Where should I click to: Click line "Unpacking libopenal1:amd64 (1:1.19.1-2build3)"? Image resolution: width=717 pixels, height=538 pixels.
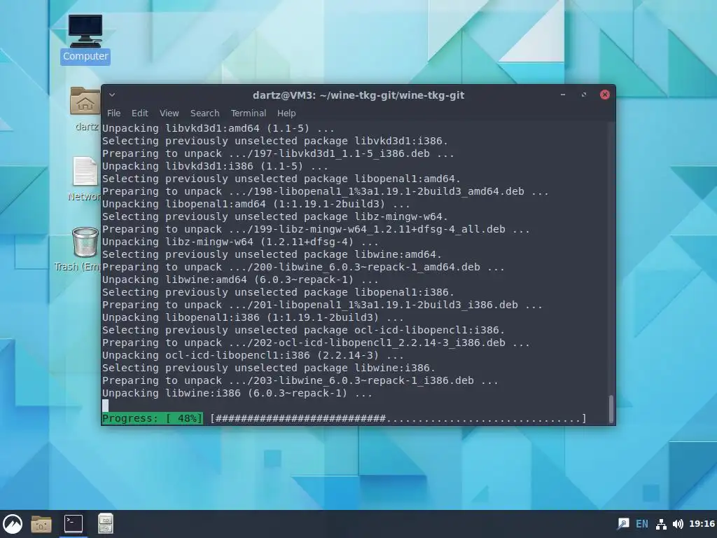(x=256, y=204)
